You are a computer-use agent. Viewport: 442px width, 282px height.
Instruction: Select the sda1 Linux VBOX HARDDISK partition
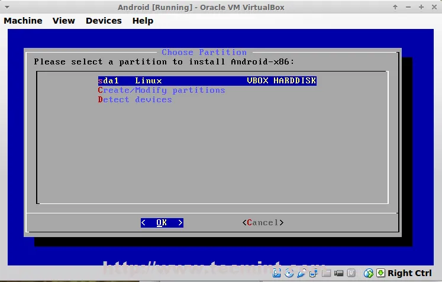click(x=207, y=80)
